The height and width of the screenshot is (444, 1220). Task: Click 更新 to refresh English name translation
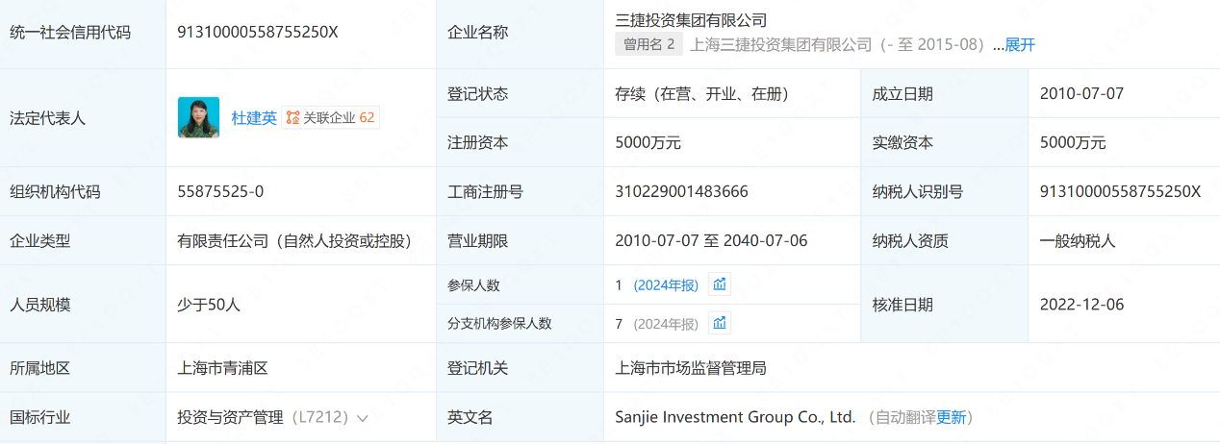point(951,417)
